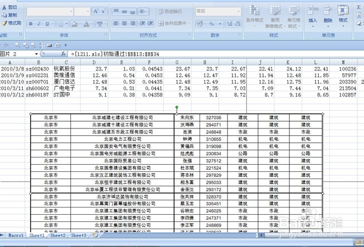Click the Clear eraser icon

(359, 23)
